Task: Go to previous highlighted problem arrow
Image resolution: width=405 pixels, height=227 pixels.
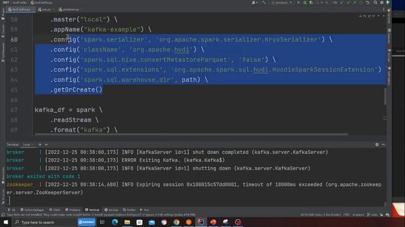Action: click(378, 16)
